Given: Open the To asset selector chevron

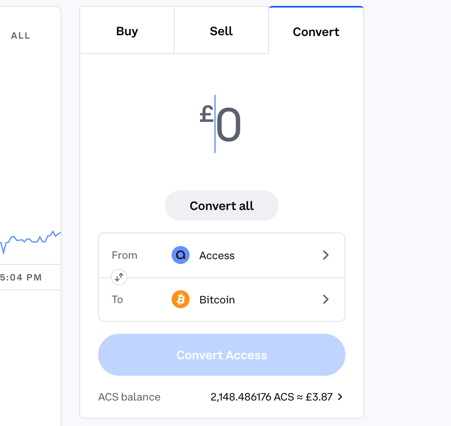Looking at the screenshot, I should (326, 299).
